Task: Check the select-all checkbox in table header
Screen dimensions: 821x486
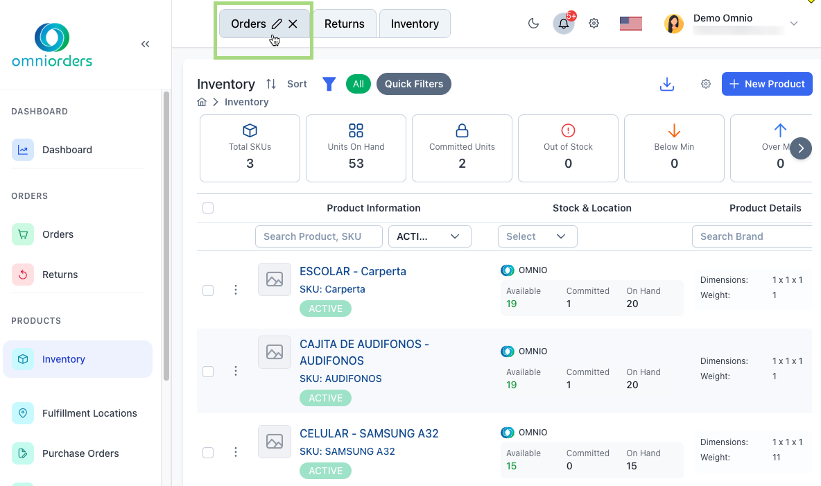Action: click(208, 208)
